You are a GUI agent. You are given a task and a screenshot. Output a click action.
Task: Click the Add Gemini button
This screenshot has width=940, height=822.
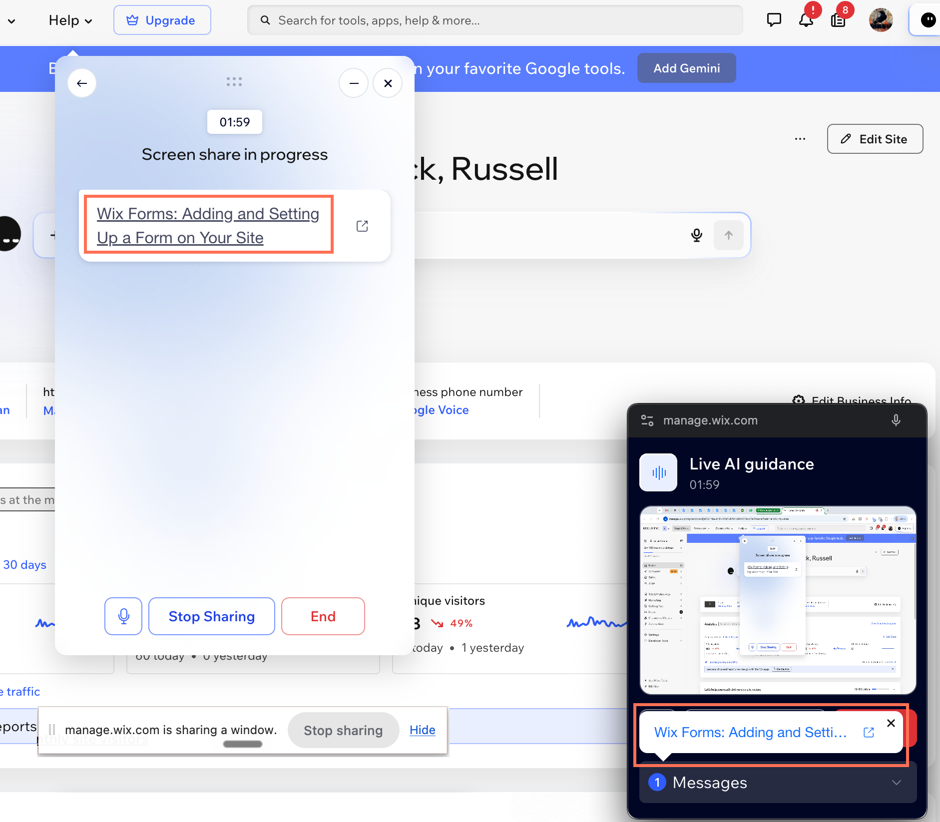[686, 68]
